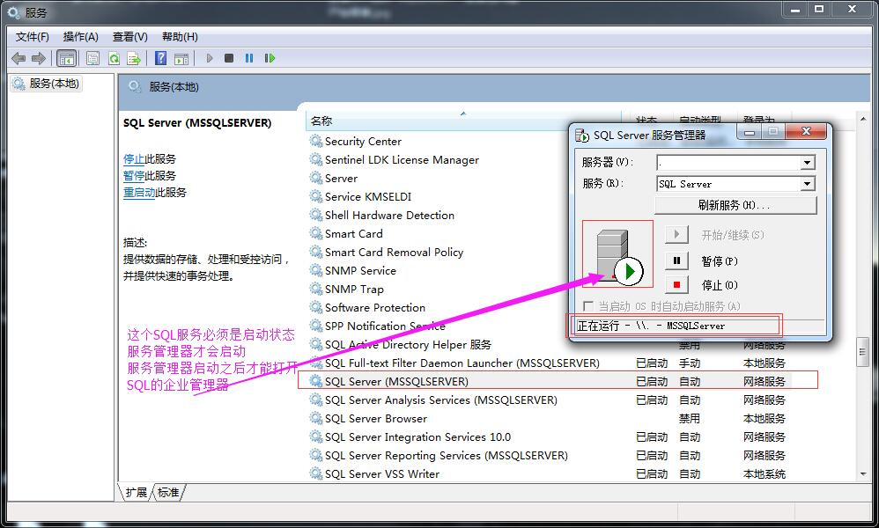Sort by the 名称 column header

coord(463,121)
